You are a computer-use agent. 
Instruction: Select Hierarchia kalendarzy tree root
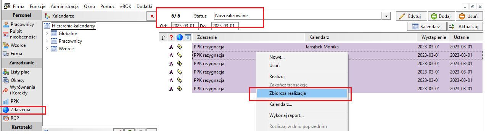pyautogui.click(x=73, y=26)
